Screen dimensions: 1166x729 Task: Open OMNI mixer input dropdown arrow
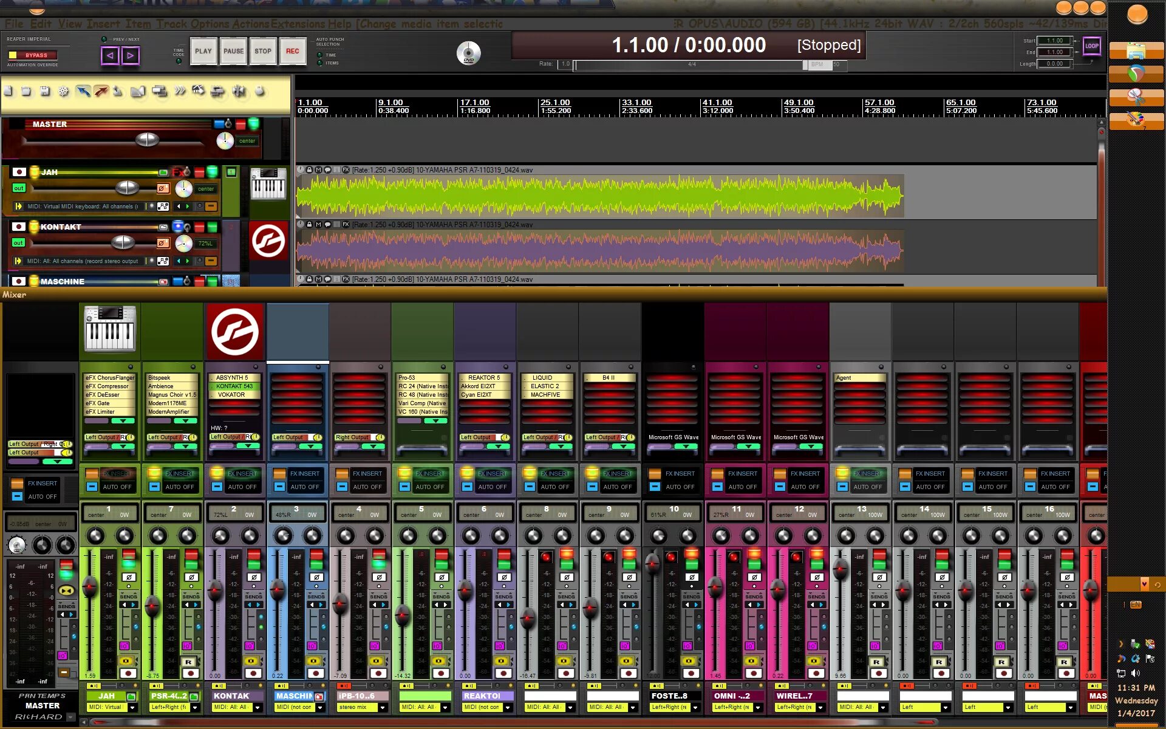[758, 708]
